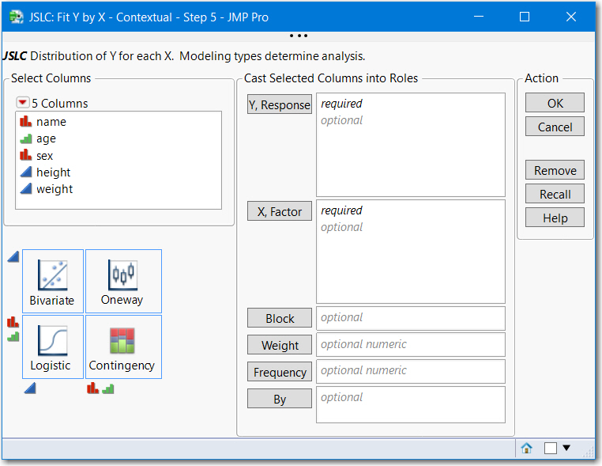
Task: Click the Bivariate analysis icon
Action: pos(53,281)
